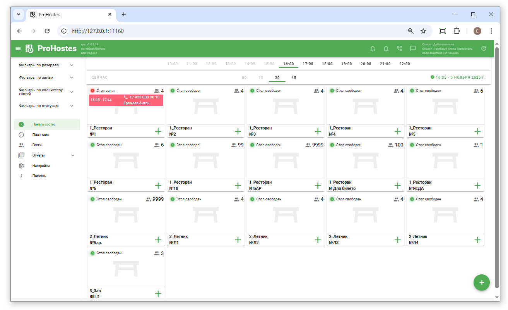Open План зала in the sidebar
Image resolution: width=508 pixels, height=310 pixels.
[41, 135]
